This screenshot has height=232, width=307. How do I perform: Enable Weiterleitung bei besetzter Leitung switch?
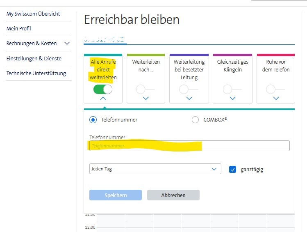point(189,90)
